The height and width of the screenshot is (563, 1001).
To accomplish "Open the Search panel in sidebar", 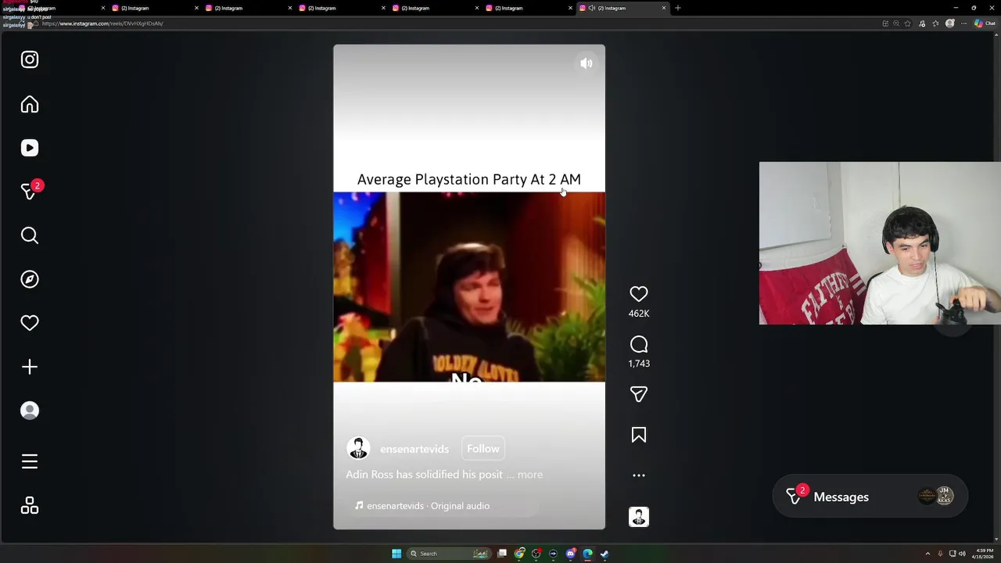I will (30, 235).
